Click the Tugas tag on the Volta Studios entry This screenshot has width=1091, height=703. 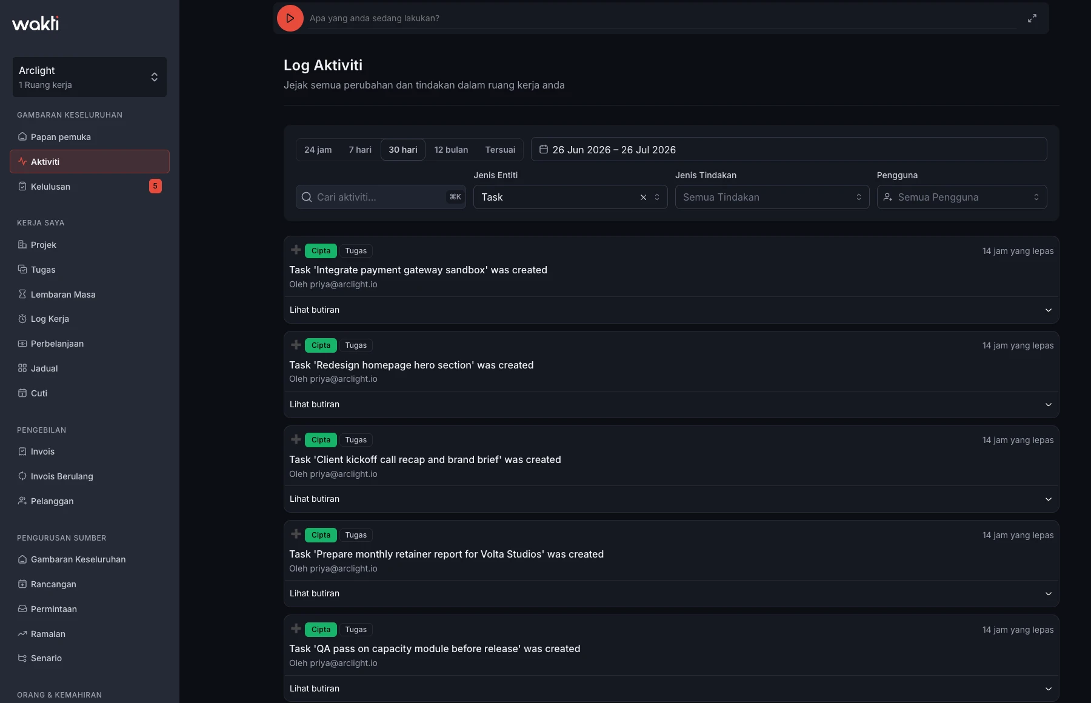click(x=356, y=535)
